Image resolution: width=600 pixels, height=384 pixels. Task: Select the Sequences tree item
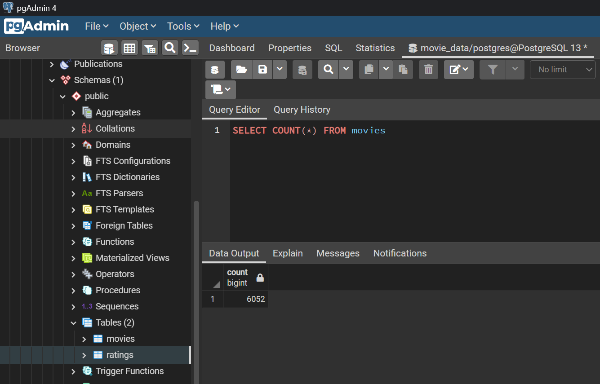117,306
